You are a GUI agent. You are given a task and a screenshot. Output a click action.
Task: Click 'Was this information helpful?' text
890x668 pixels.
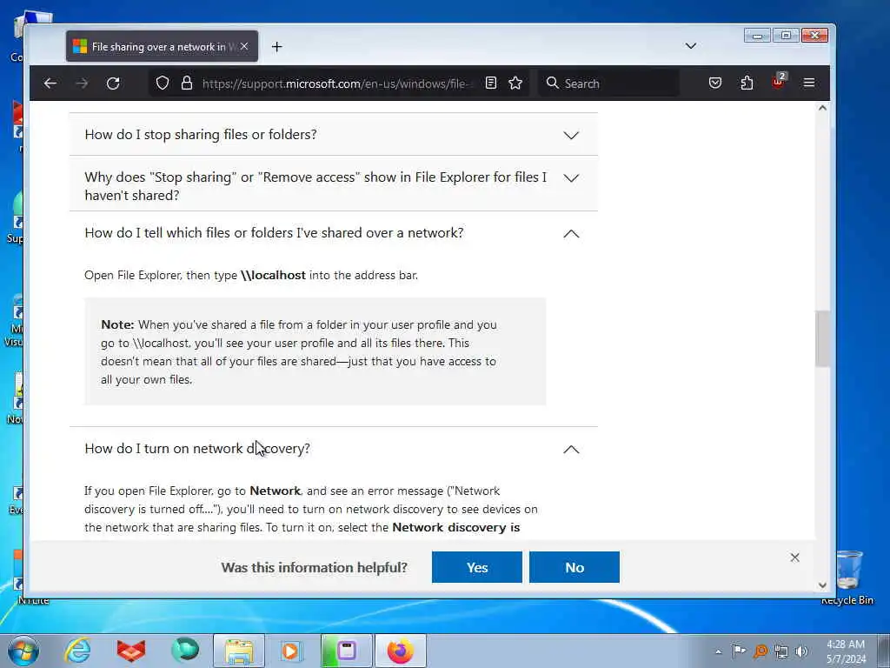tap(314, 567)
